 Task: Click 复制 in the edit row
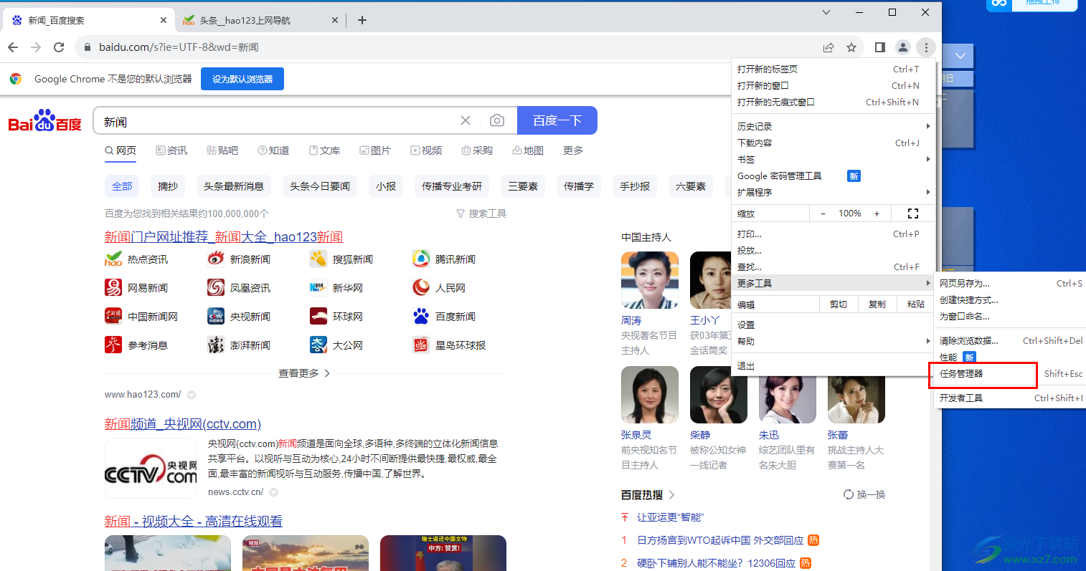click(877, 304)
